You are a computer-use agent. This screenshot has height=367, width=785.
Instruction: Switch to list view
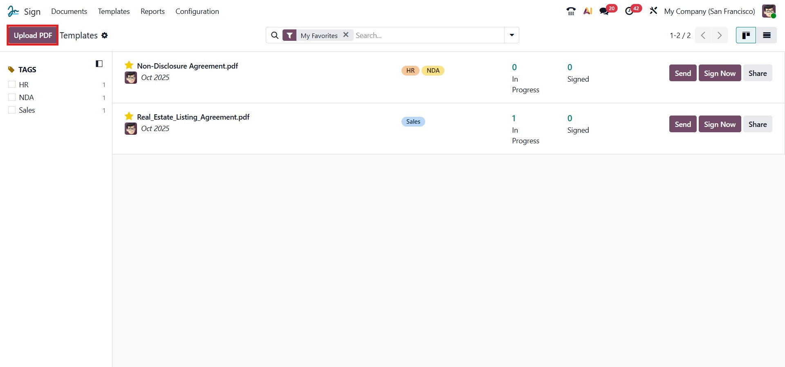coord(767,36)
